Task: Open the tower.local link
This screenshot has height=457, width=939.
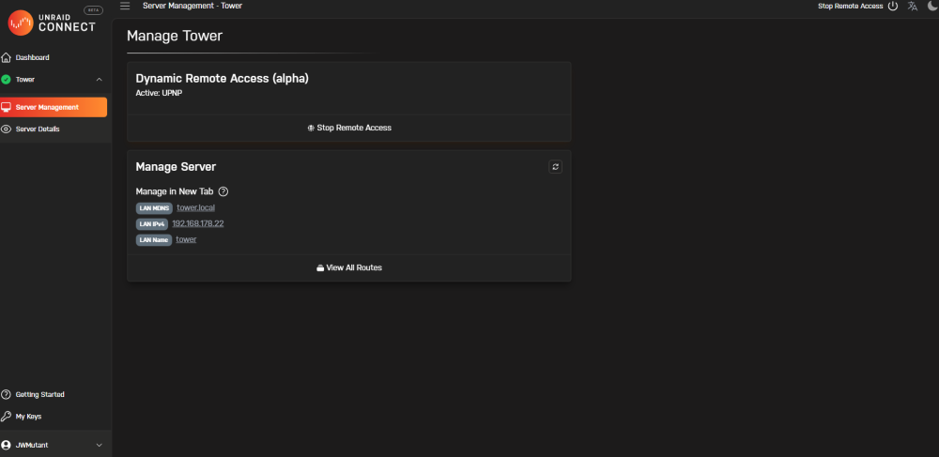Action: 196,207
